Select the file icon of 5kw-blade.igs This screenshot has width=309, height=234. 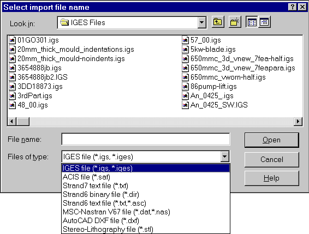pyautogui.click(x=185, y=50)
